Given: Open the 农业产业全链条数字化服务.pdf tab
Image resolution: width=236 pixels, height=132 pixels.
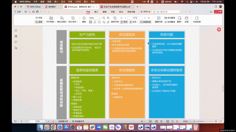Looking at the screenshot, I should (117, 7).
